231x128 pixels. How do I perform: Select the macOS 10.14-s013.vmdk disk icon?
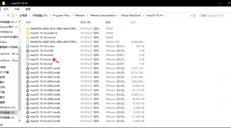pos(28,121)
